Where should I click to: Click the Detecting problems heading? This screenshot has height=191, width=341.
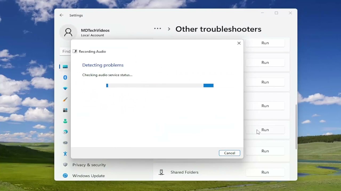tap(103, 65)
